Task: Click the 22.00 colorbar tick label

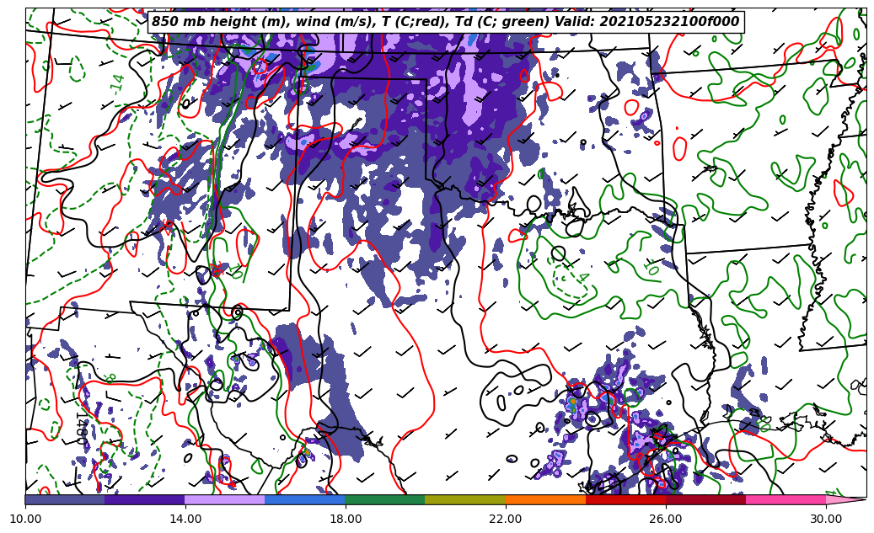Action: tap(506, 519)
